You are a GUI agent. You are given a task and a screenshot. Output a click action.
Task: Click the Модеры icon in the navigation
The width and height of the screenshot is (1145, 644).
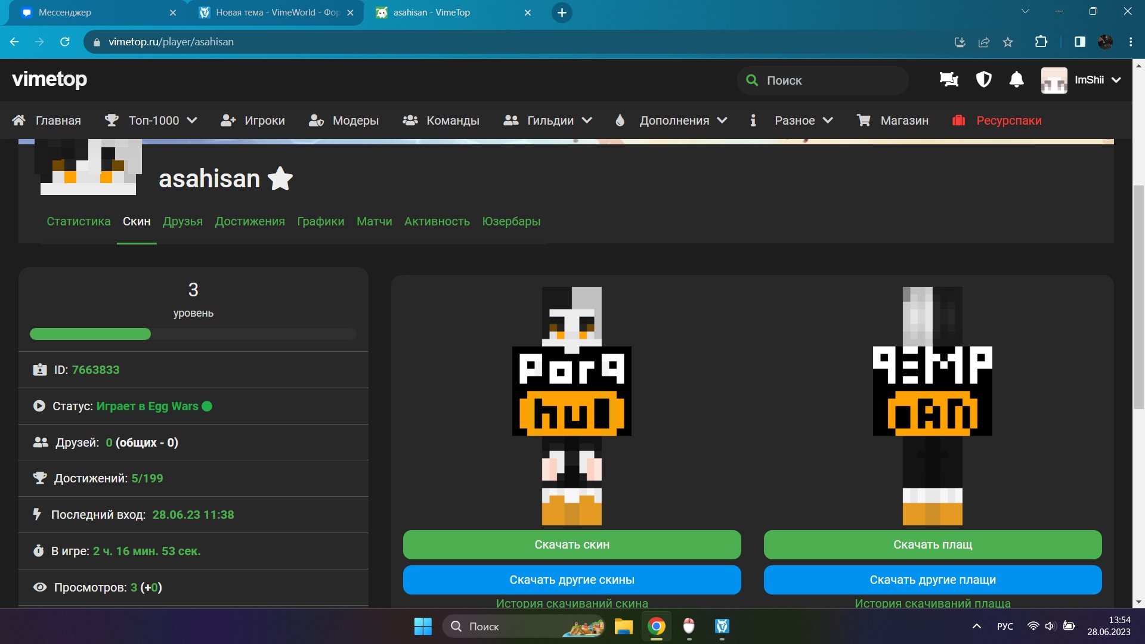316,120
